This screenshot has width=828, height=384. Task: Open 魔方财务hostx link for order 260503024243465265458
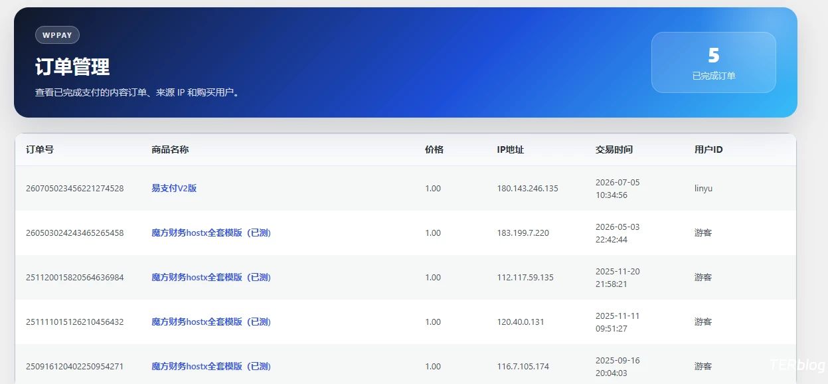pos(211,233)
